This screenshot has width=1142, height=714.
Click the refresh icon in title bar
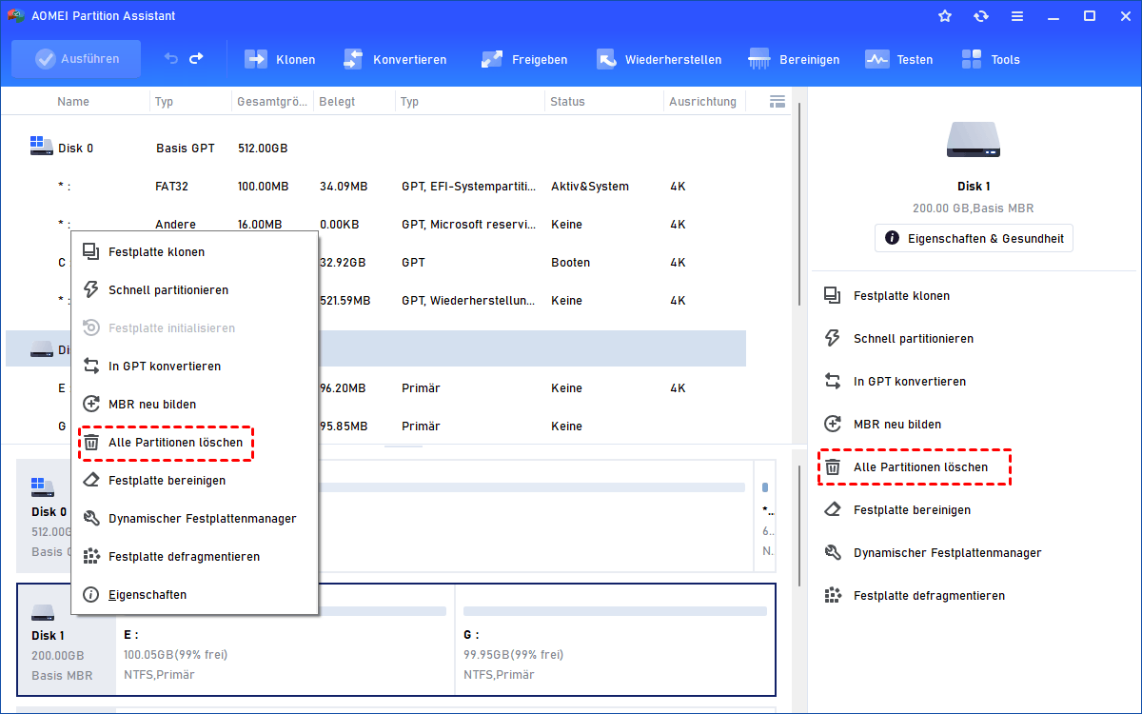(x=981, y=16)
